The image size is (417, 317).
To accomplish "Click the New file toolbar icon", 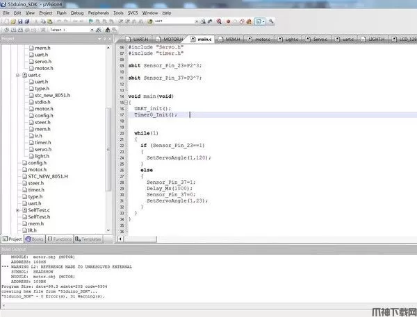I will [5, 22].
